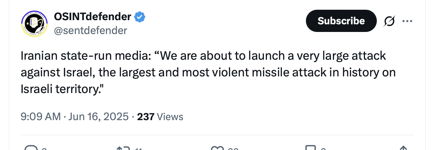This screenshot has width=438, height=150.
Task: Subscribe to OSINTdefender
Action: pos(341,21)
